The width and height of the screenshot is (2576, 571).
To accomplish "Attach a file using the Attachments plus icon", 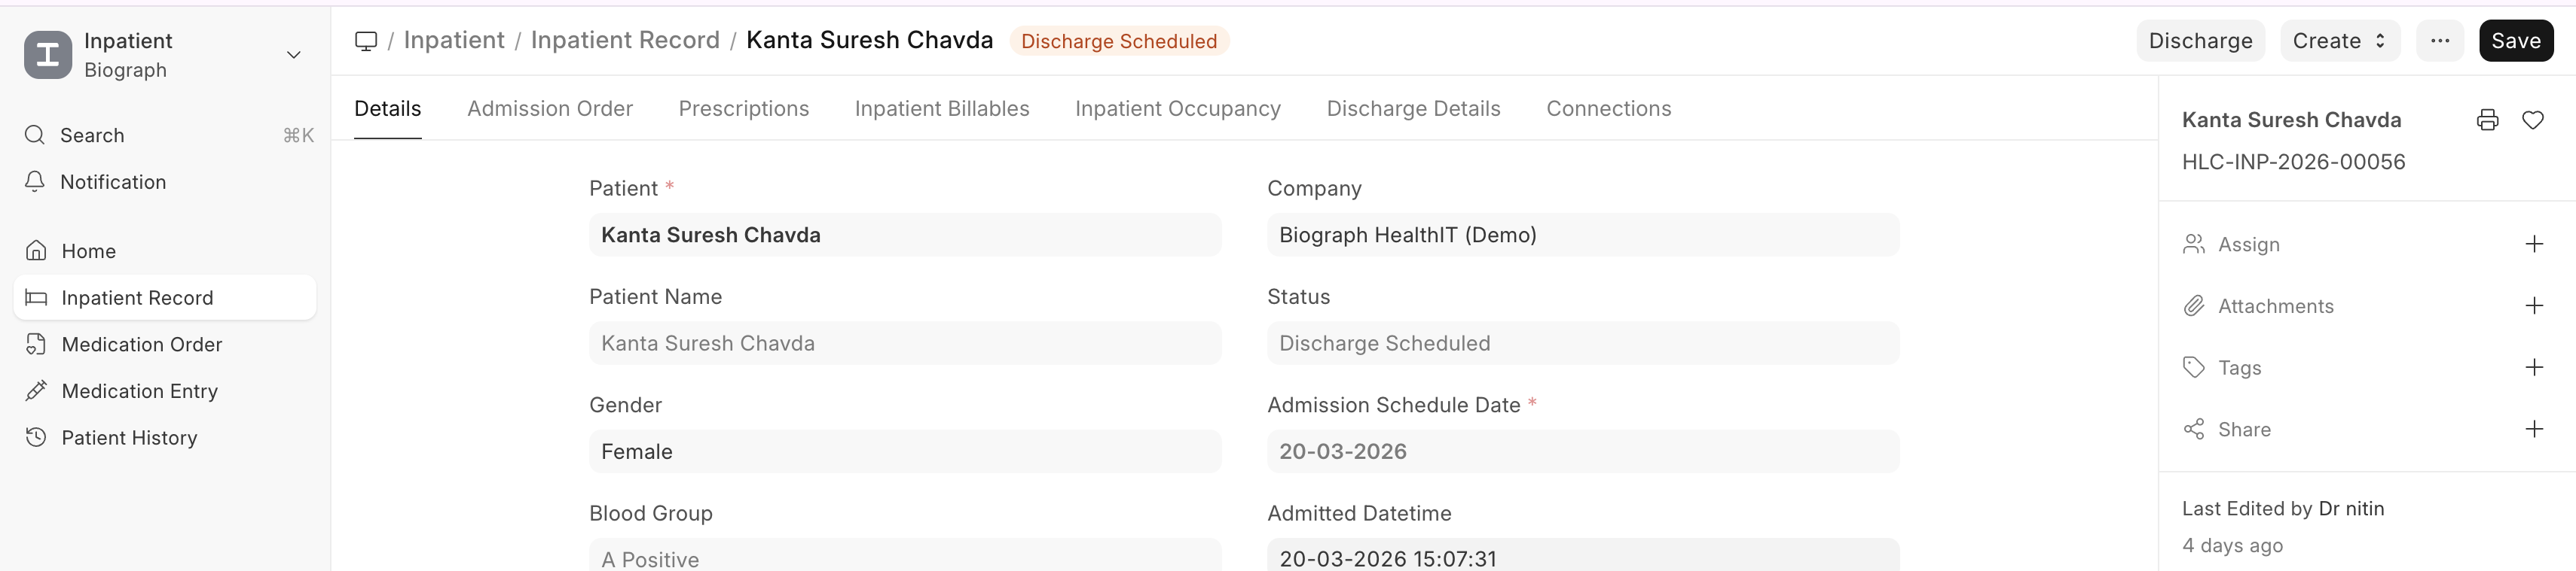I will [x=2535, y=305].
